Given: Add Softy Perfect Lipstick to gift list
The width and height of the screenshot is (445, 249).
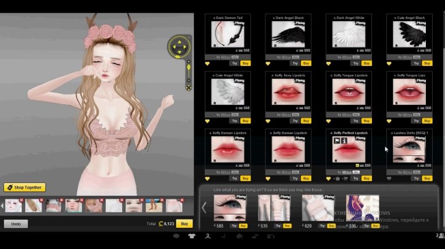Looking at the screenshot, I should point(337,178).
